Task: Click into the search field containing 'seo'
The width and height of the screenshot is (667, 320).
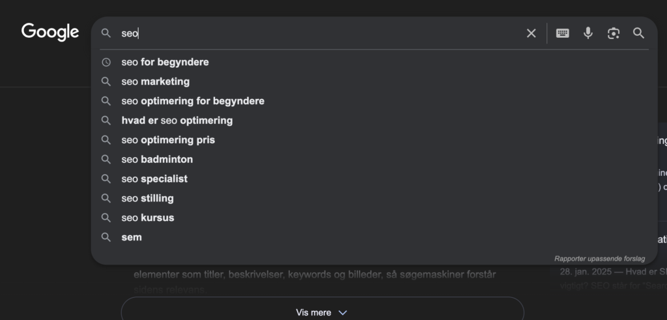Action: pyautogui.click(x=319, y=33)
